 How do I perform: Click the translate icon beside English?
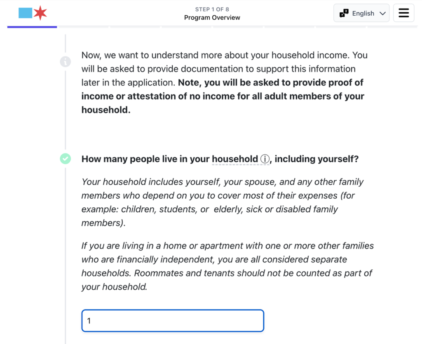(x=344, y=14)
